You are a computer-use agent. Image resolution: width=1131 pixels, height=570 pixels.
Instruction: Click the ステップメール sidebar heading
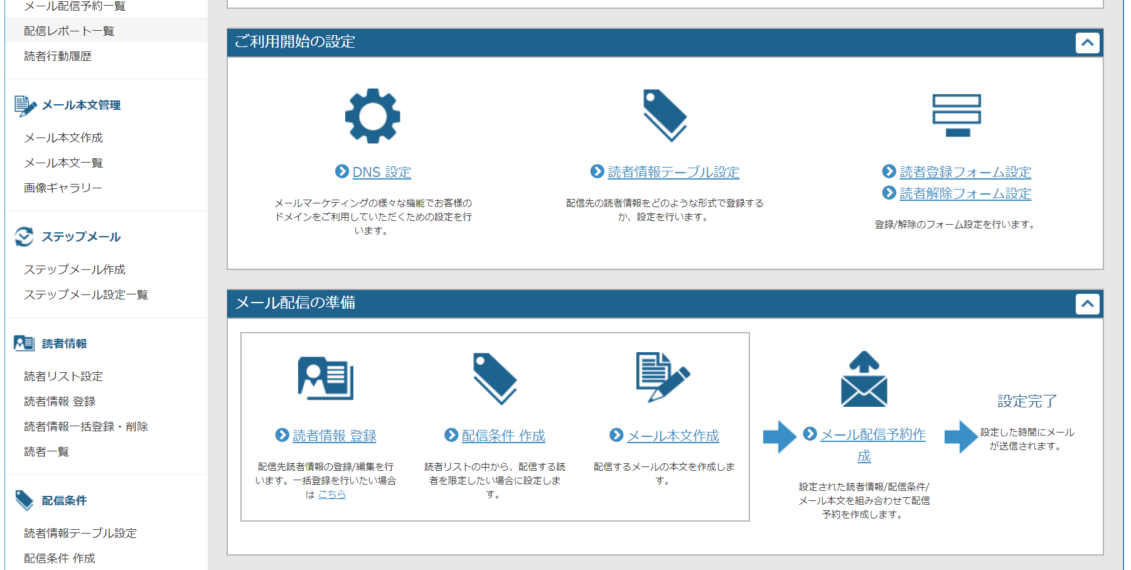[81, 237]
